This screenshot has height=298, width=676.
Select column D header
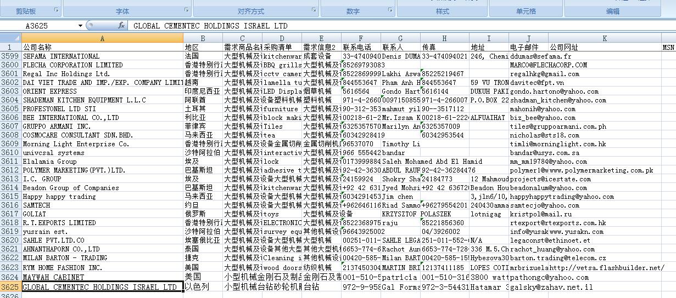pos(282,38)
